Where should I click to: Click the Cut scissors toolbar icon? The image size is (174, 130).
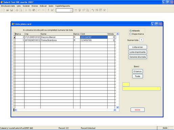coord(26,10)
